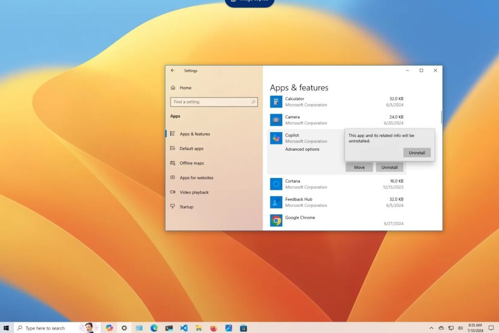
Task: Click the Cortana app icon in the list
Action: click(276, 184)
